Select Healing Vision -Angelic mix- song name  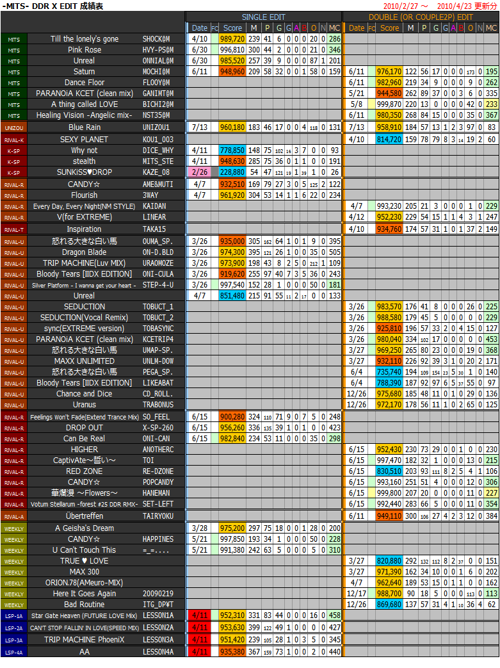(x=85, y=115)
